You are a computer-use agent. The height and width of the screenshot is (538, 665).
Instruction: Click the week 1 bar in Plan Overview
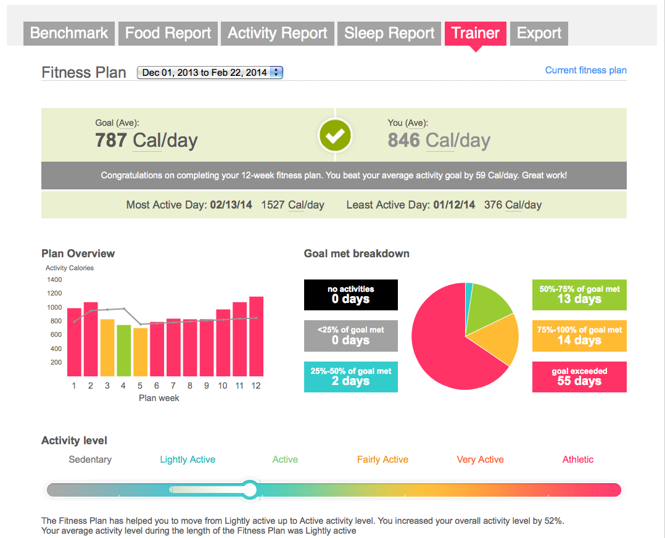click(74, 342)
